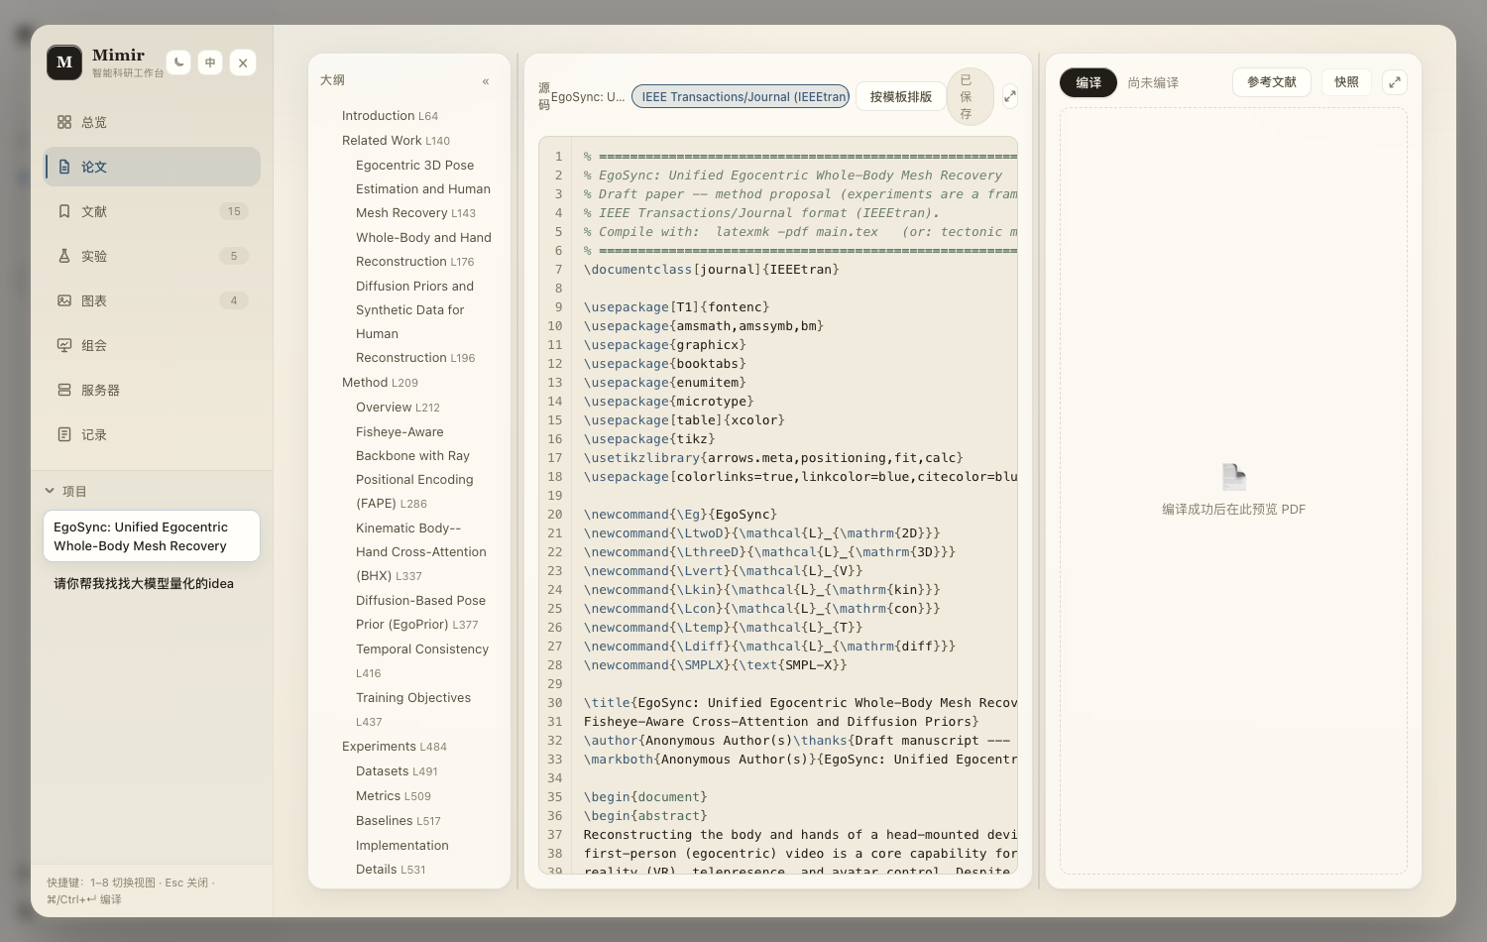Image resolution: width=1487 pixels, height=942 pixels.
Task: Go to Diffusion Priors and Synthetic Data entry
Action: pyautogui.click(x=415, y=322)
